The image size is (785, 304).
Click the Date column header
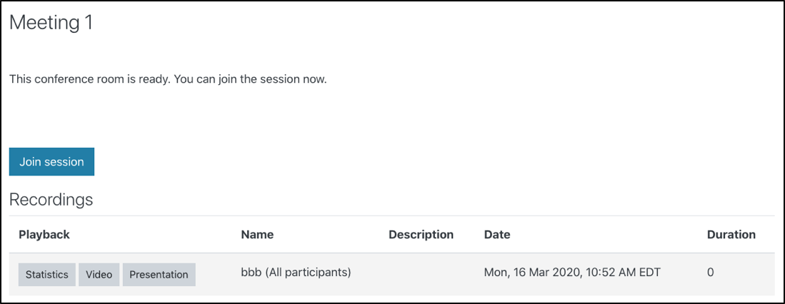coord(497,234)
